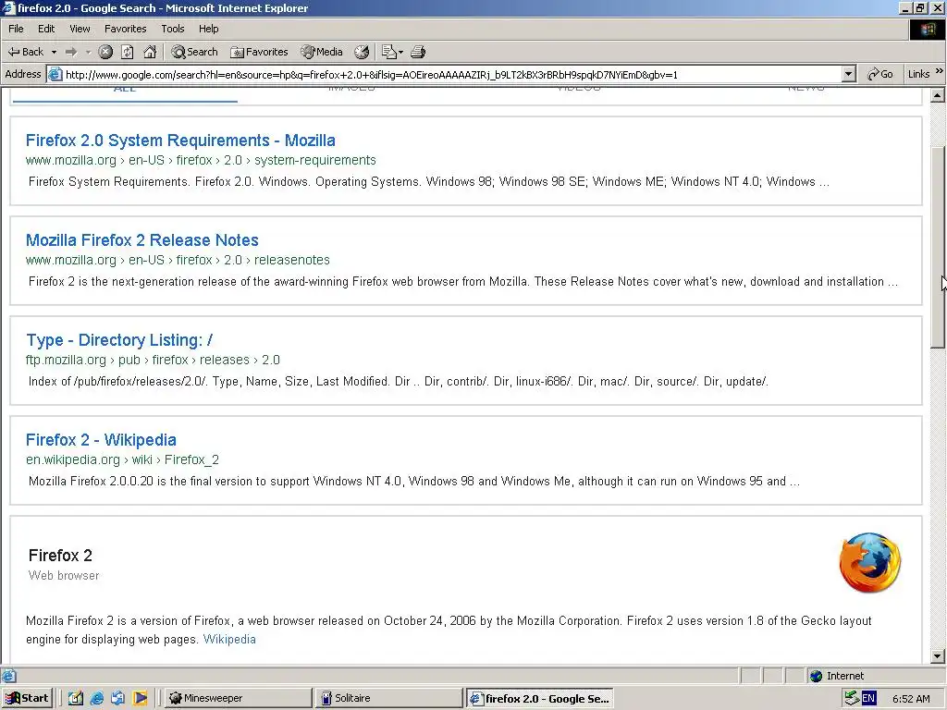Click the 'Firefox 2' heading in the info card
Screen dimensions: 947x710
tap(60, 556)
